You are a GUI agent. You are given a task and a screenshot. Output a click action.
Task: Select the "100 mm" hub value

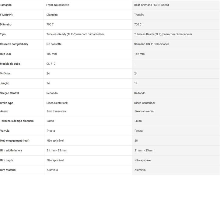coord(52,54)
